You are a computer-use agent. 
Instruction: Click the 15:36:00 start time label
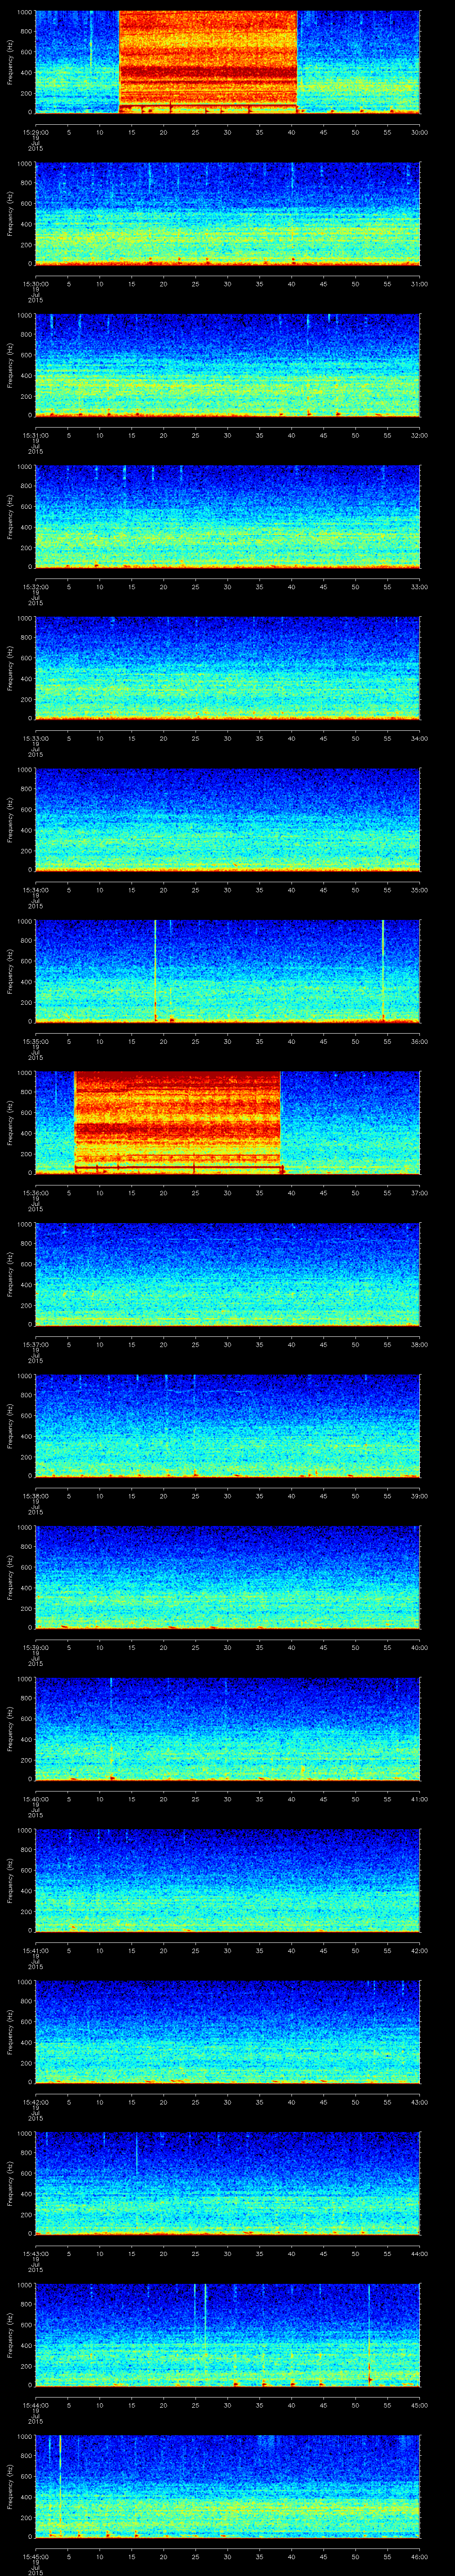(x=35, y=1193)
